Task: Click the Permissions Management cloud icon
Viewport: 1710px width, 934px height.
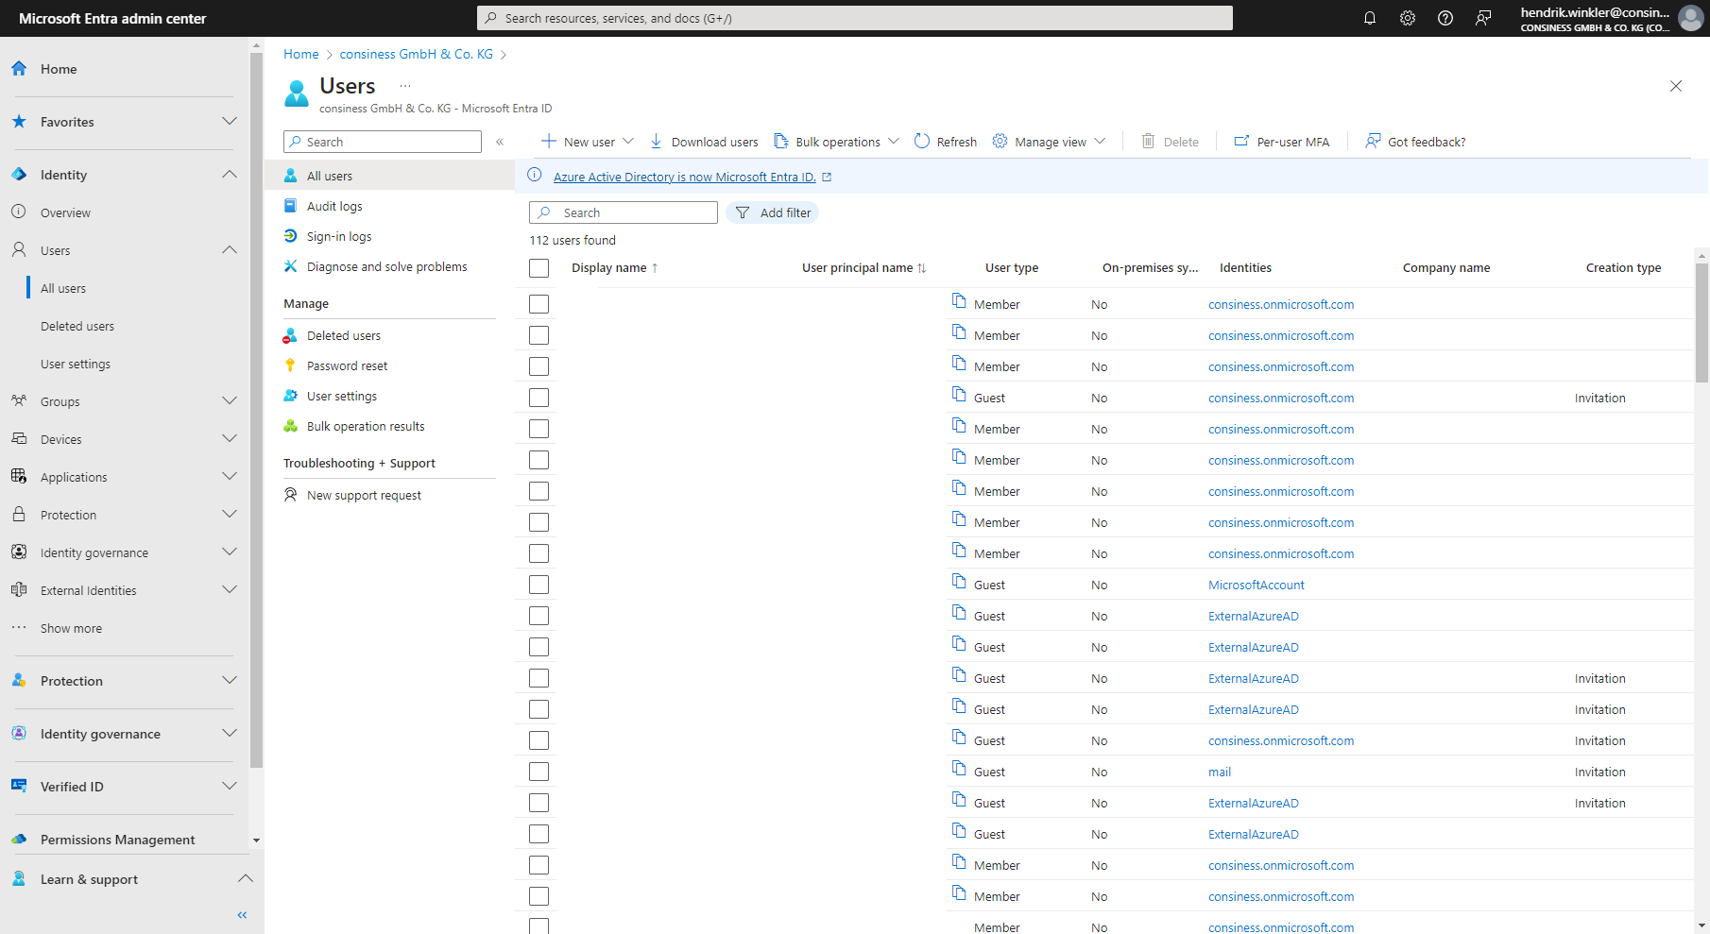Action: 19,840
